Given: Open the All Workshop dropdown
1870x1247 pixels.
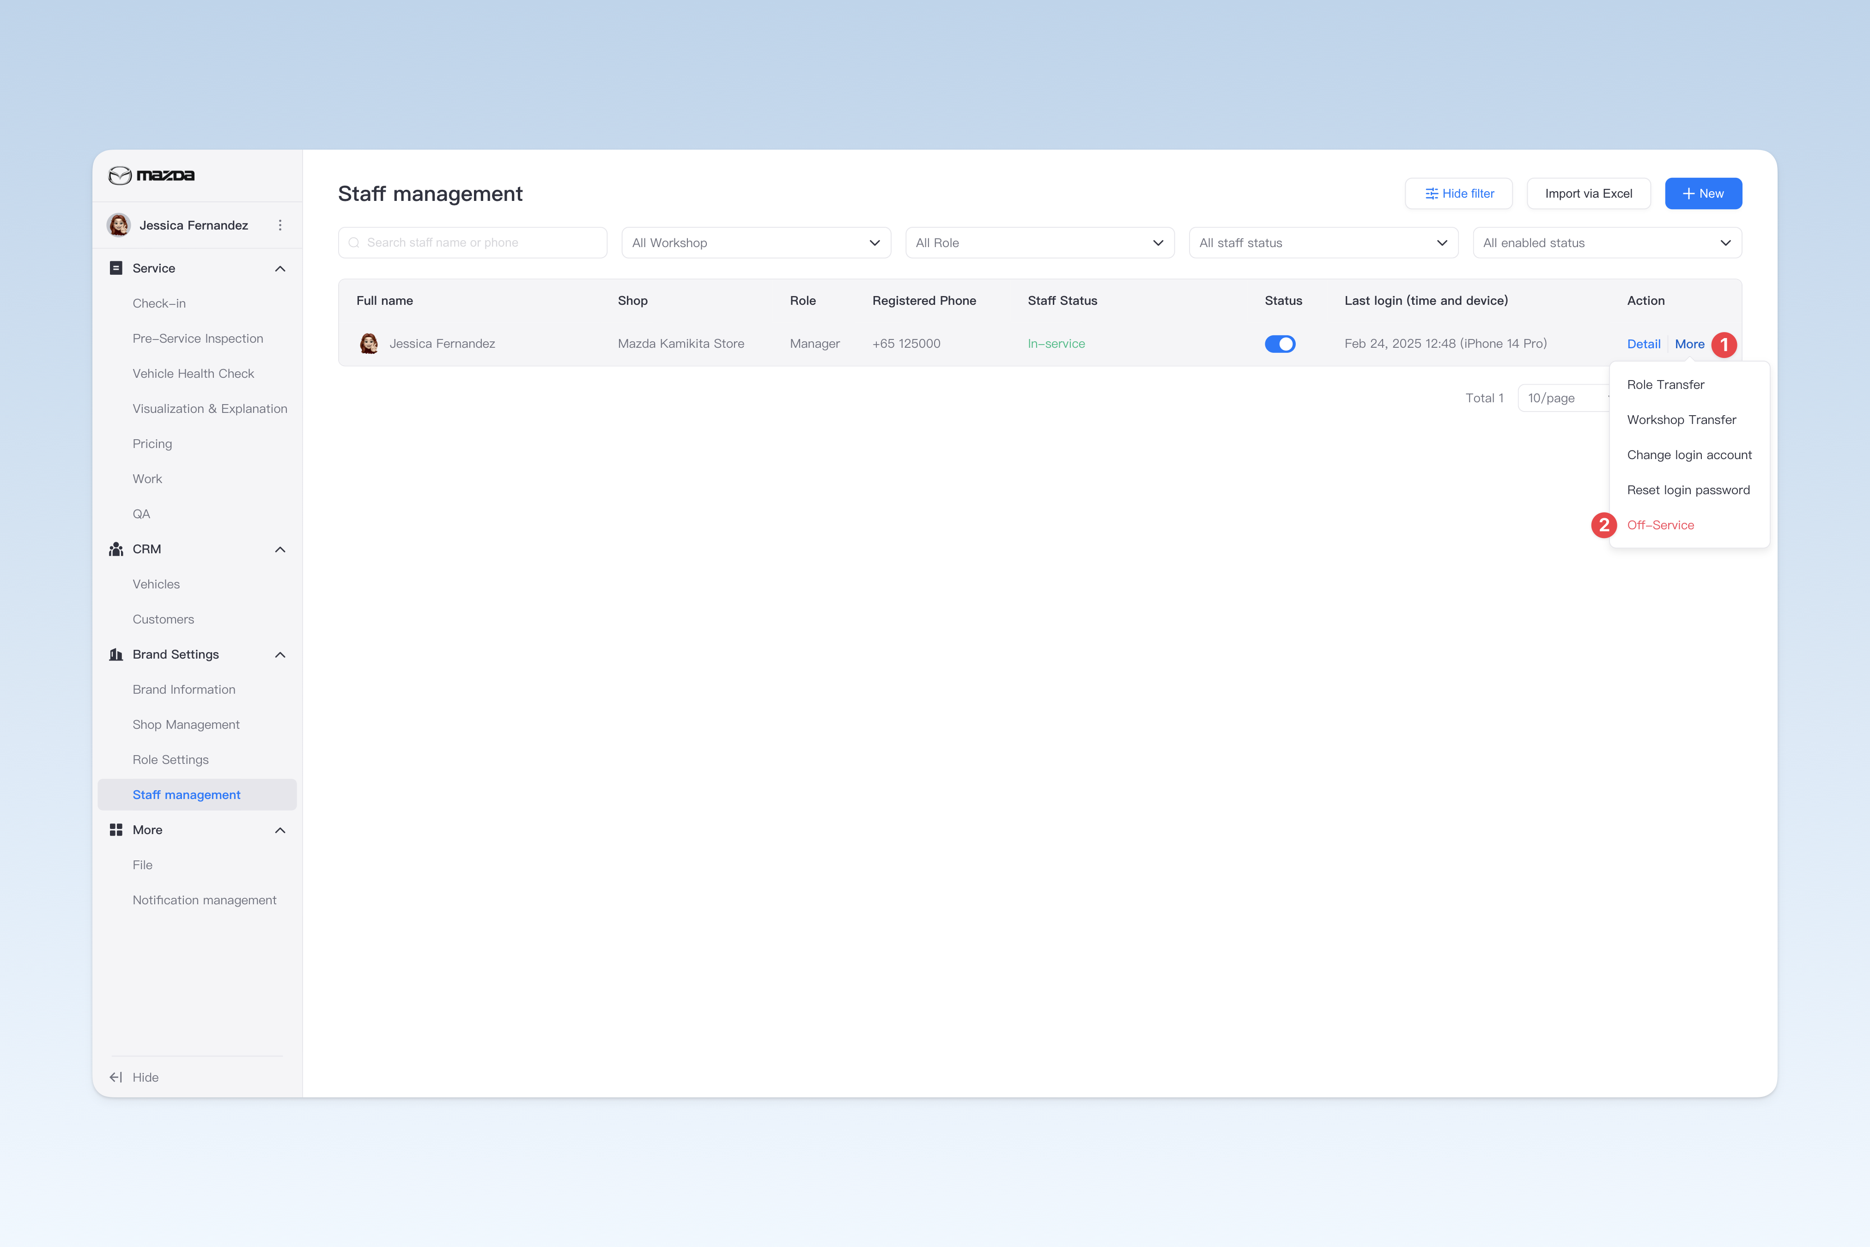Looking at the screenshot, I should (x=756, y=242).
